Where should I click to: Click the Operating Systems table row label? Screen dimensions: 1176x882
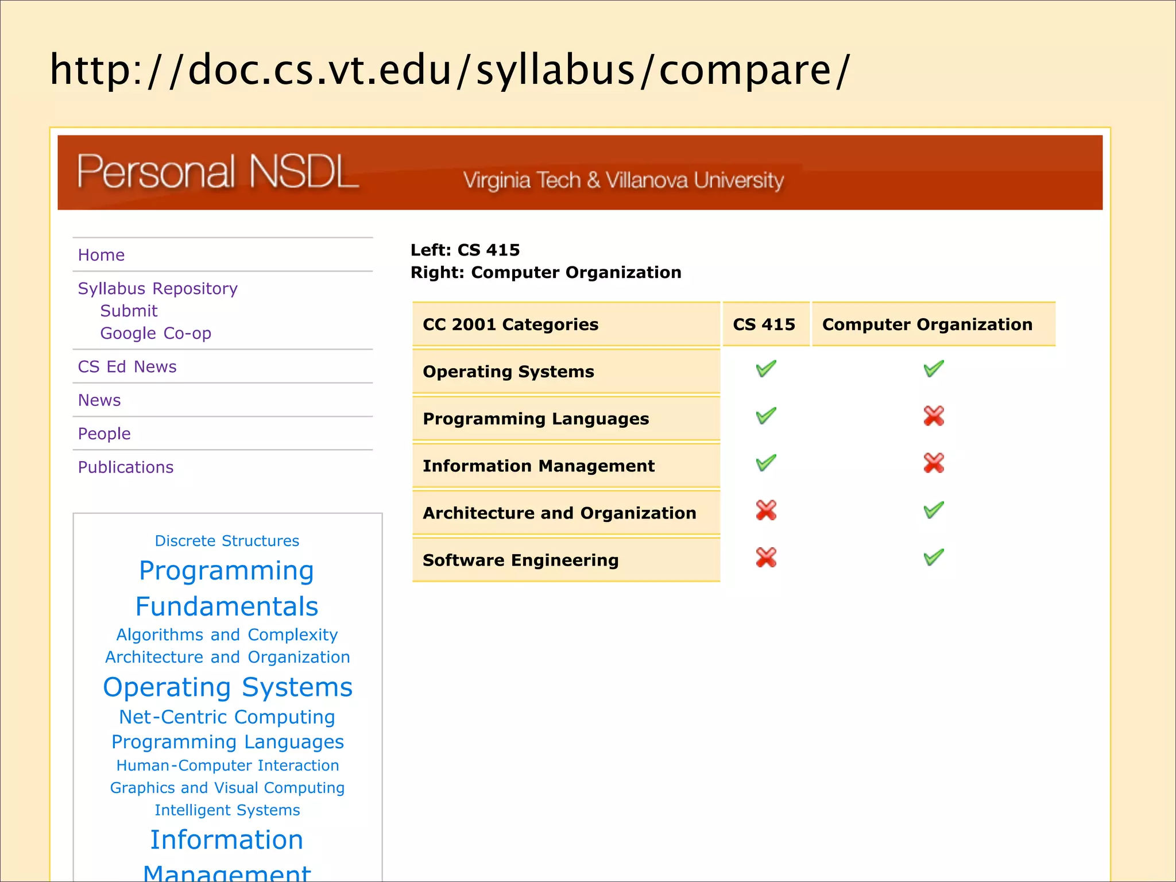click(566, 372)
